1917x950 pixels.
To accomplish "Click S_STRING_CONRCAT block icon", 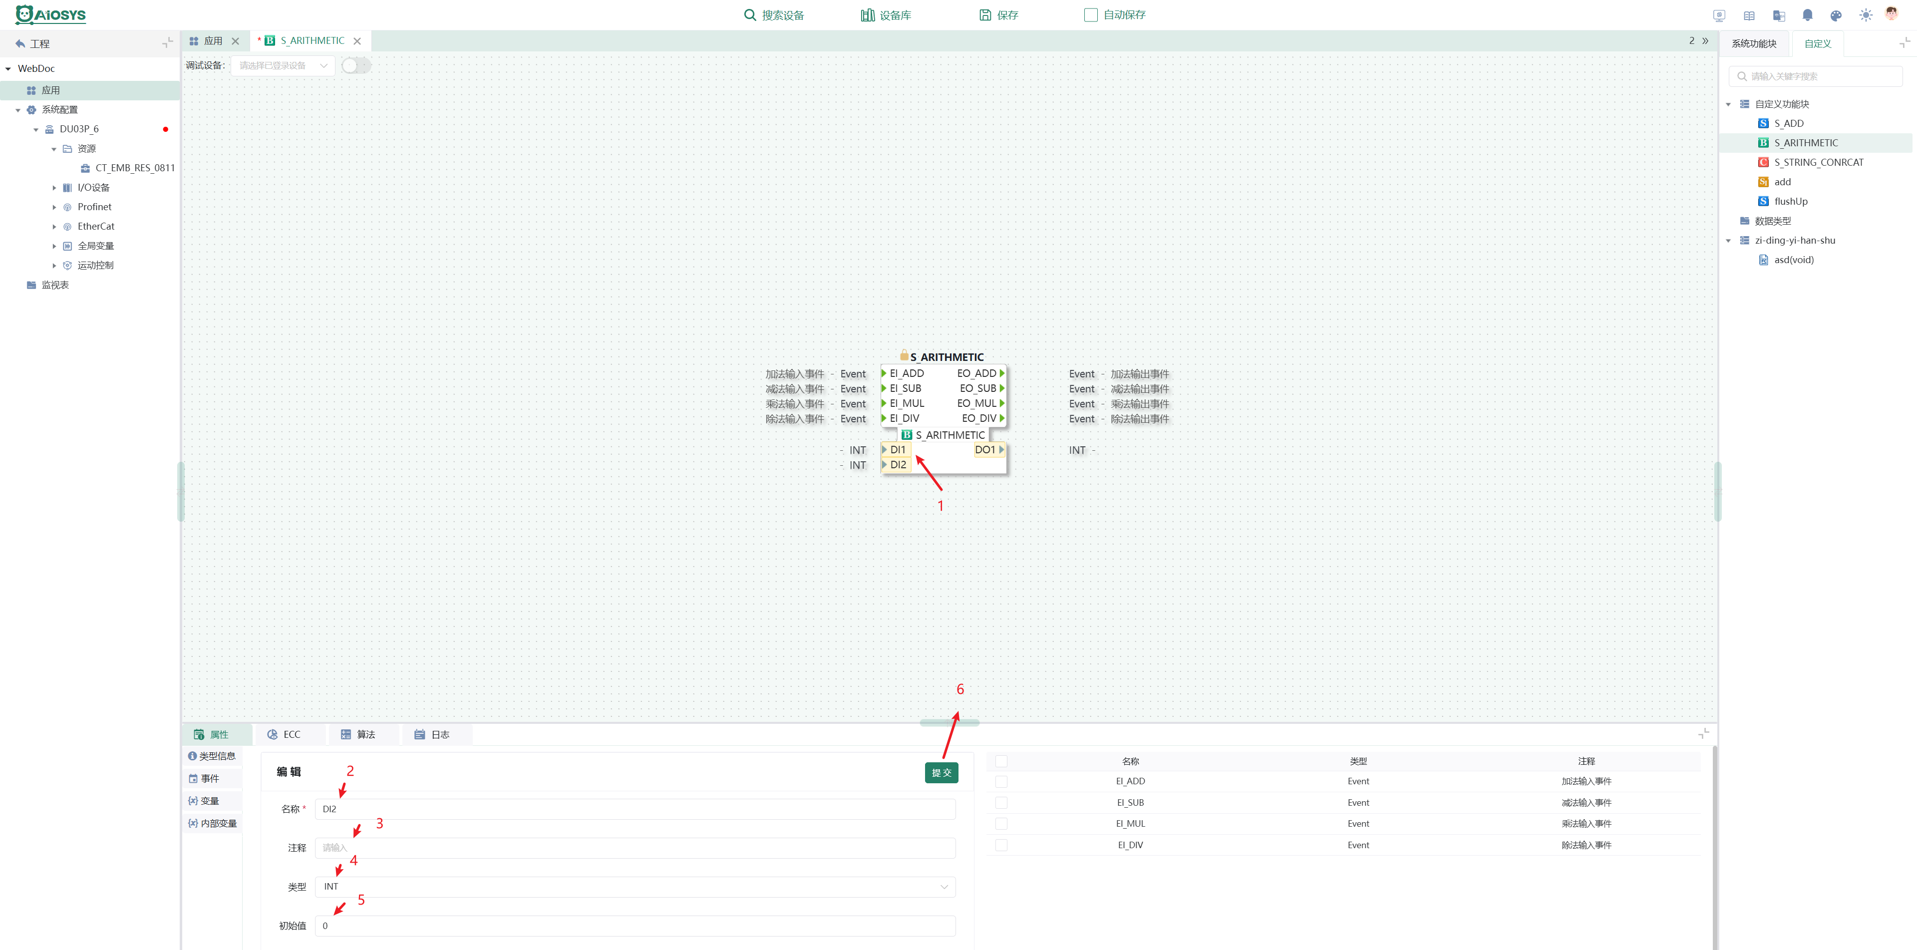I will 1763,162.
